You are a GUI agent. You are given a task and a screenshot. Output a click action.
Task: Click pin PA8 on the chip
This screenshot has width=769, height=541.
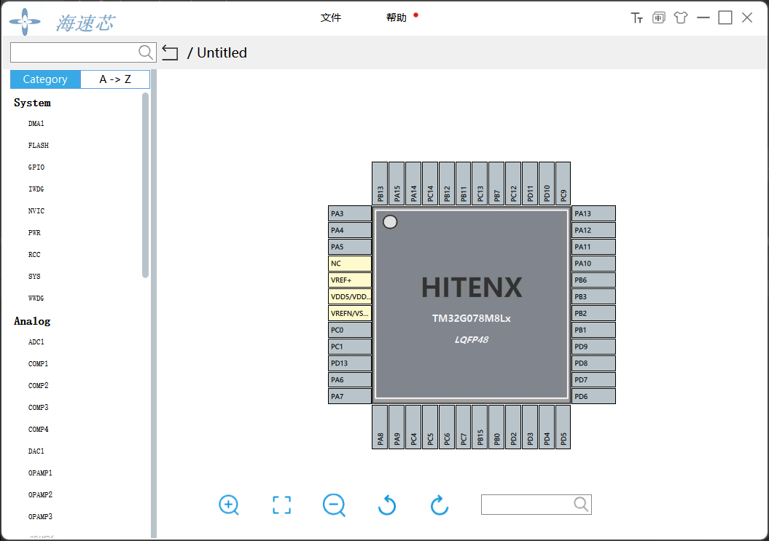[380, 427]
